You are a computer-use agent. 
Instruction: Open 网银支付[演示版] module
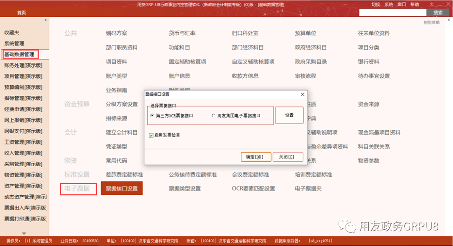pos(23,131)
